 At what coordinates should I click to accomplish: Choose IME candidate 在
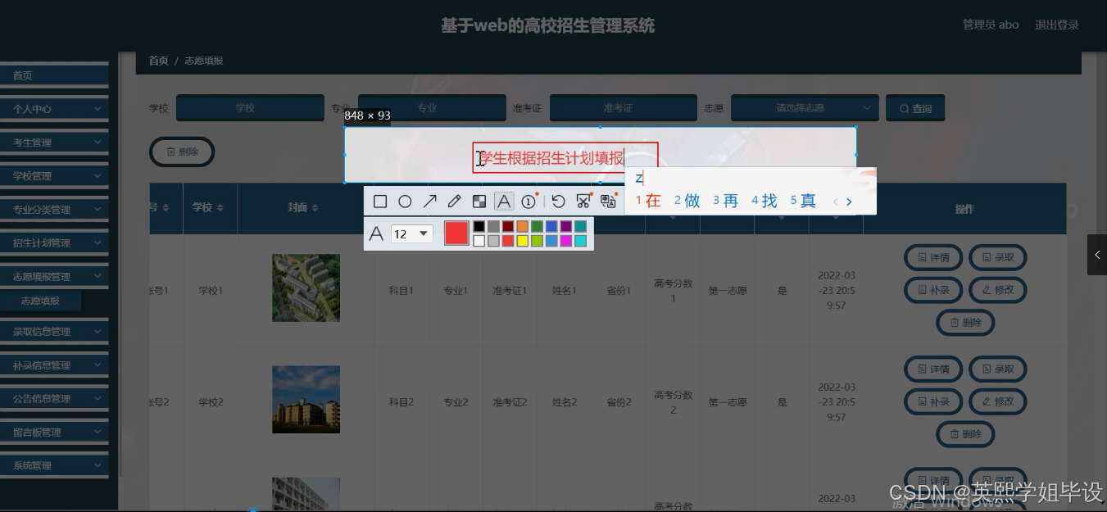pos(648,201)
